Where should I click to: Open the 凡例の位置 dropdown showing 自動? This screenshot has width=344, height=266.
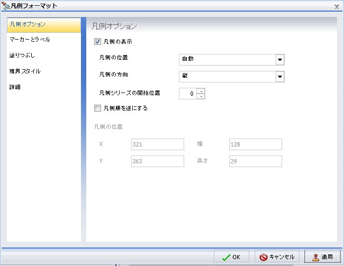pos(232,60)
